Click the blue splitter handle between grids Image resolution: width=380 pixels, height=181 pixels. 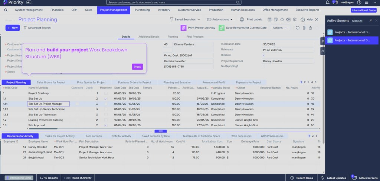[x=161, y=131]
